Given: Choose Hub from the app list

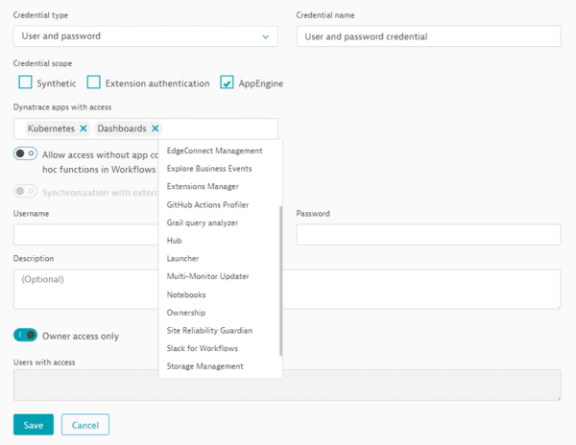Looking at the screenshot, I should 221,241.
